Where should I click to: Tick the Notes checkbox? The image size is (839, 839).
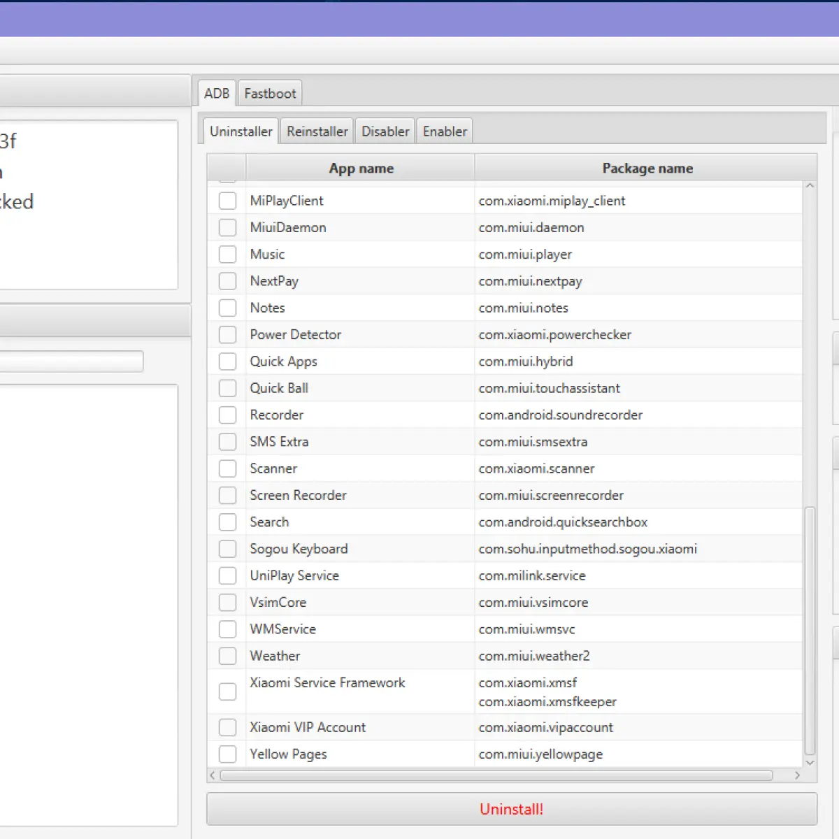(x=227, y=308)
